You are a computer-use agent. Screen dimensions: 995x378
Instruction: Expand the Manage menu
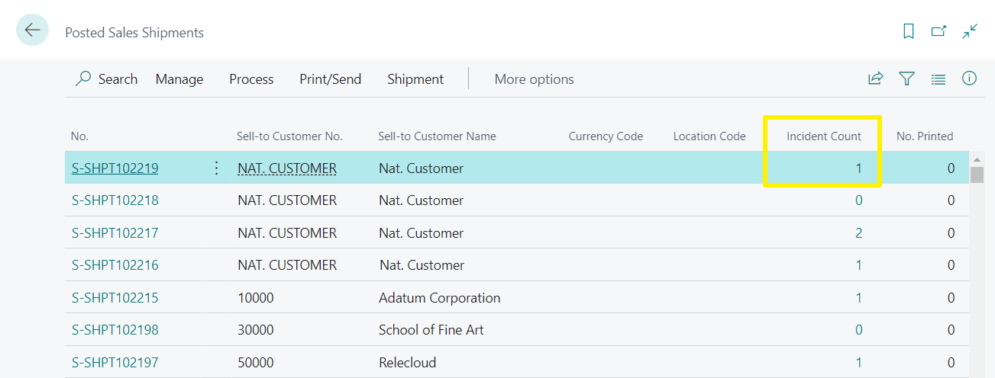pyautogui.click(x=179, y=79)
